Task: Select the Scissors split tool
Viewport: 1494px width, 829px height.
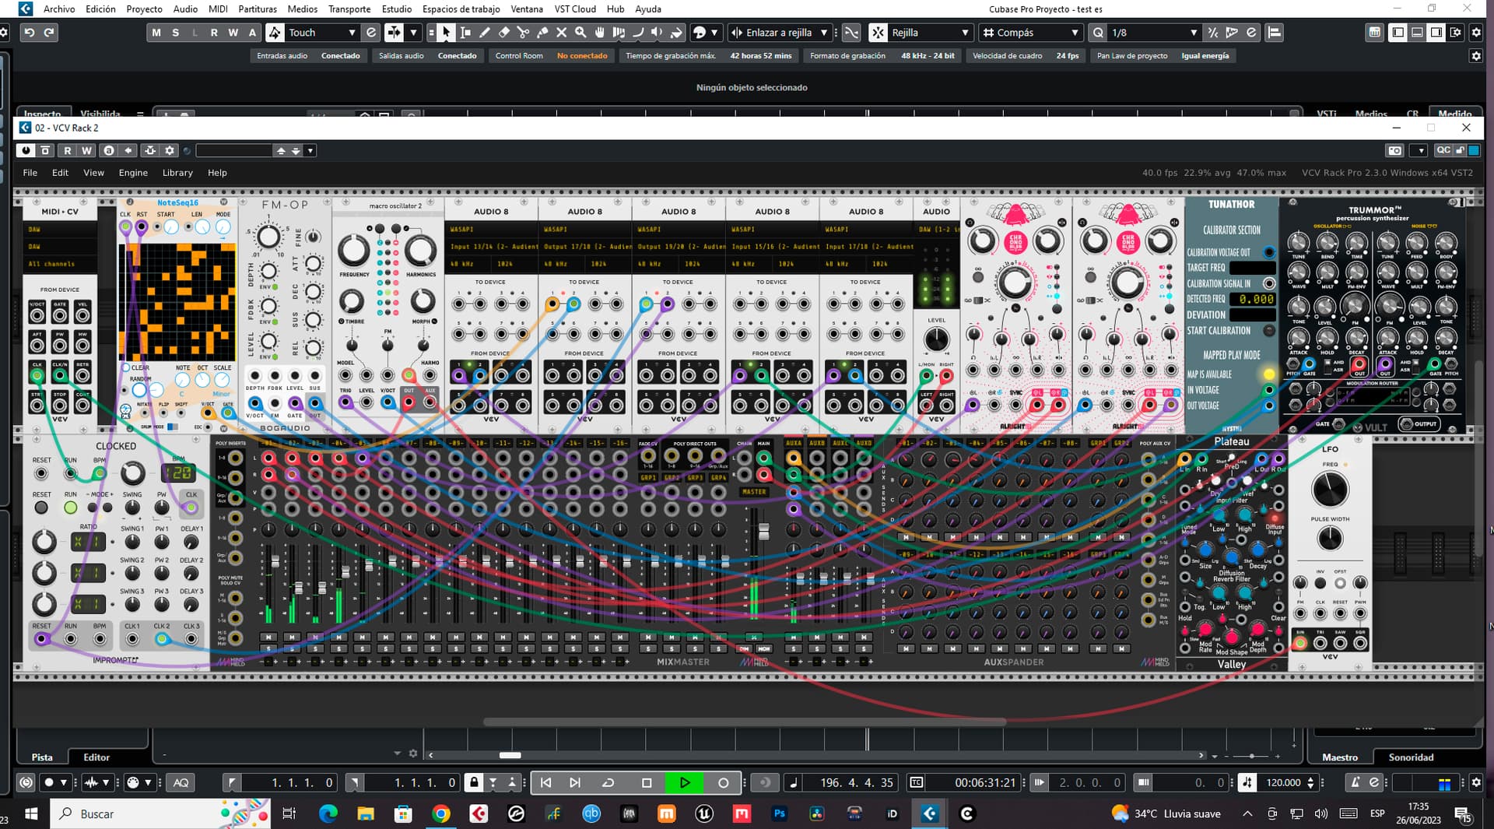Action: pos(523,33)
